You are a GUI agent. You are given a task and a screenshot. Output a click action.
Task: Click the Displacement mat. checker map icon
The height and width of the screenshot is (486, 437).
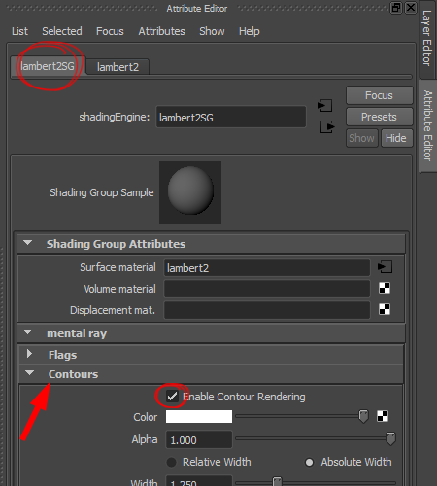coord(385,309)
